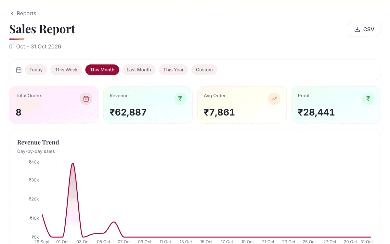This screenshot has width=390, height=244.
Task: Select the Today date filter
Action: (36, 70)
